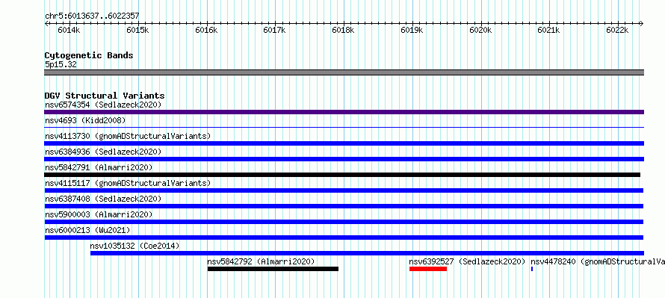Click the Cytogenetic Bands track title

(x=89, y=55)
